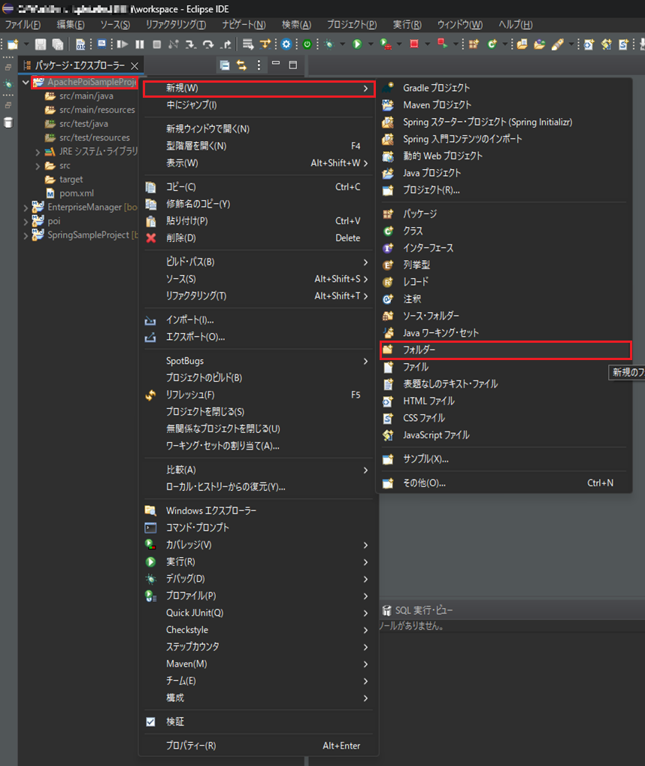
Task: Click the Coverage run toolbar icon
Action: (x=386, y=44)
